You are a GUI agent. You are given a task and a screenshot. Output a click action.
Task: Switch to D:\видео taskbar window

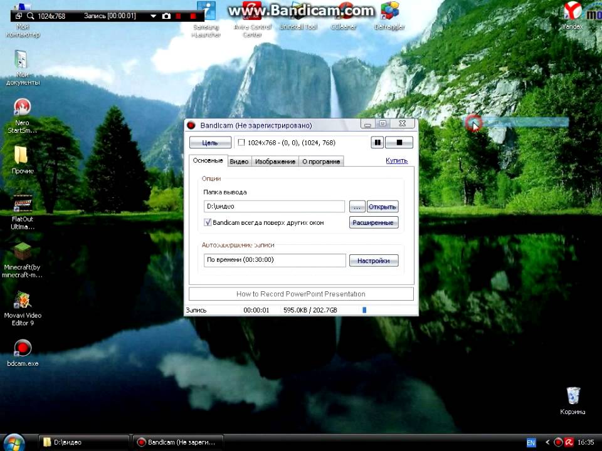click(x=84, y=442)
